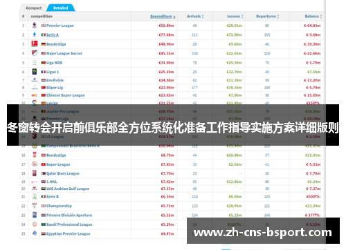Screen dimensions: 346x250
Task: Open the Serie A league link
Action: [x=53, y=35]
